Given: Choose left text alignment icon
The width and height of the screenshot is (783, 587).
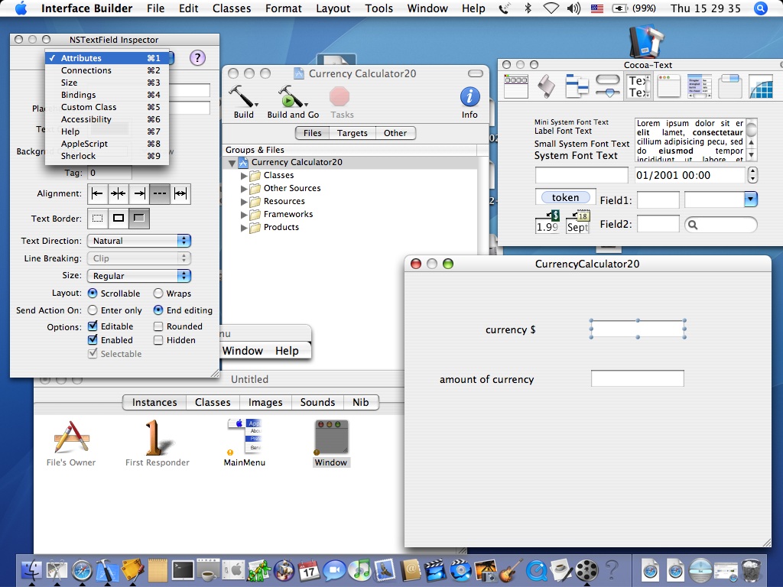Looking at the screenshot, I should point(97,193).
